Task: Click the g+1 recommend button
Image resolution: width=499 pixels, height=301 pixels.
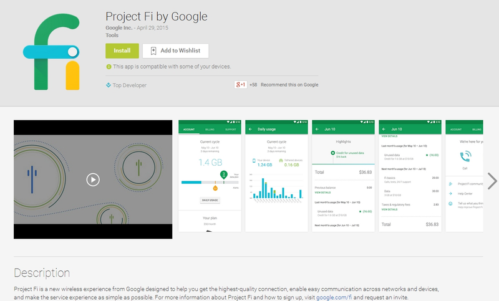Action: coord(241,85)
